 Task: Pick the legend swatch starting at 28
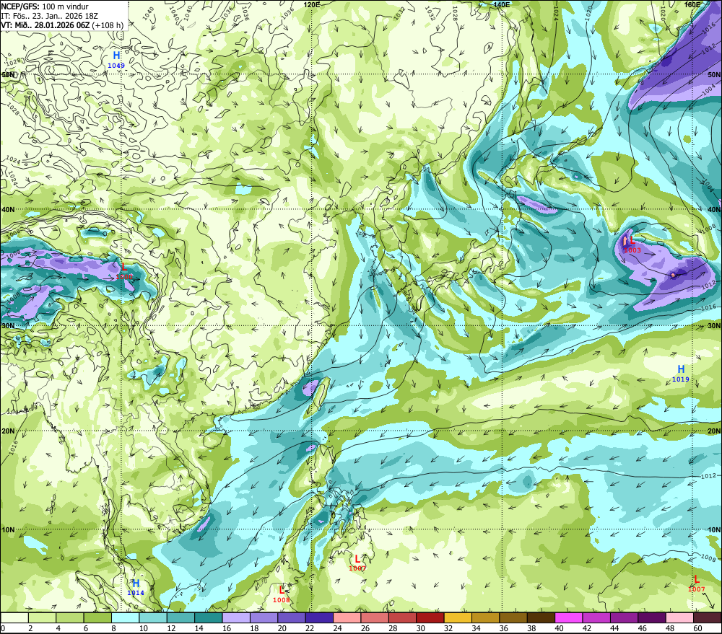click(402, 617)
